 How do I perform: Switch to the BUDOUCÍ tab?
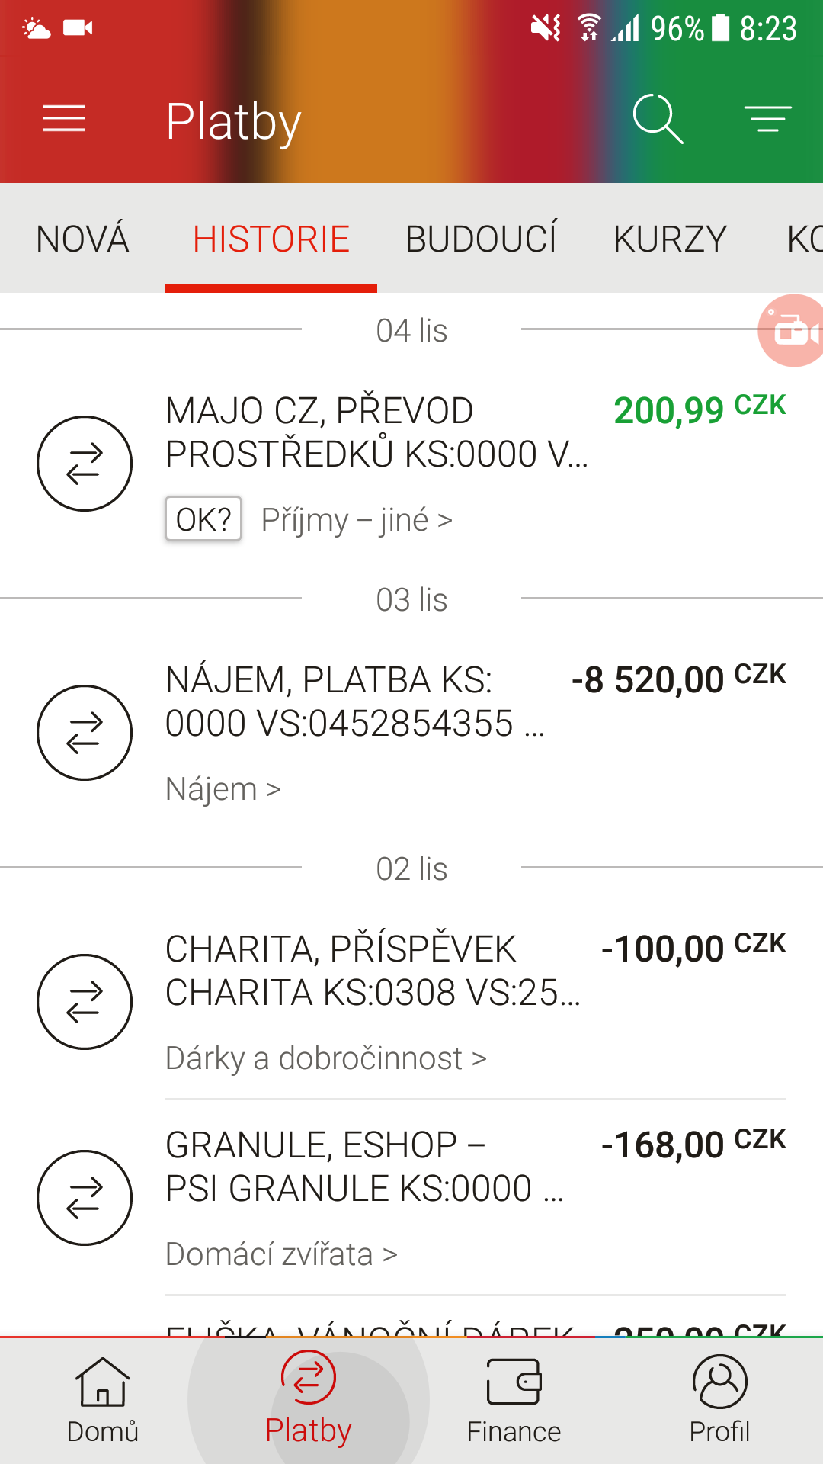click(x=481, y=239)
